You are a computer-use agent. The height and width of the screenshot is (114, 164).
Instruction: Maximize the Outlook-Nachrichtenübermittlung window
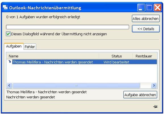(149, 8)
